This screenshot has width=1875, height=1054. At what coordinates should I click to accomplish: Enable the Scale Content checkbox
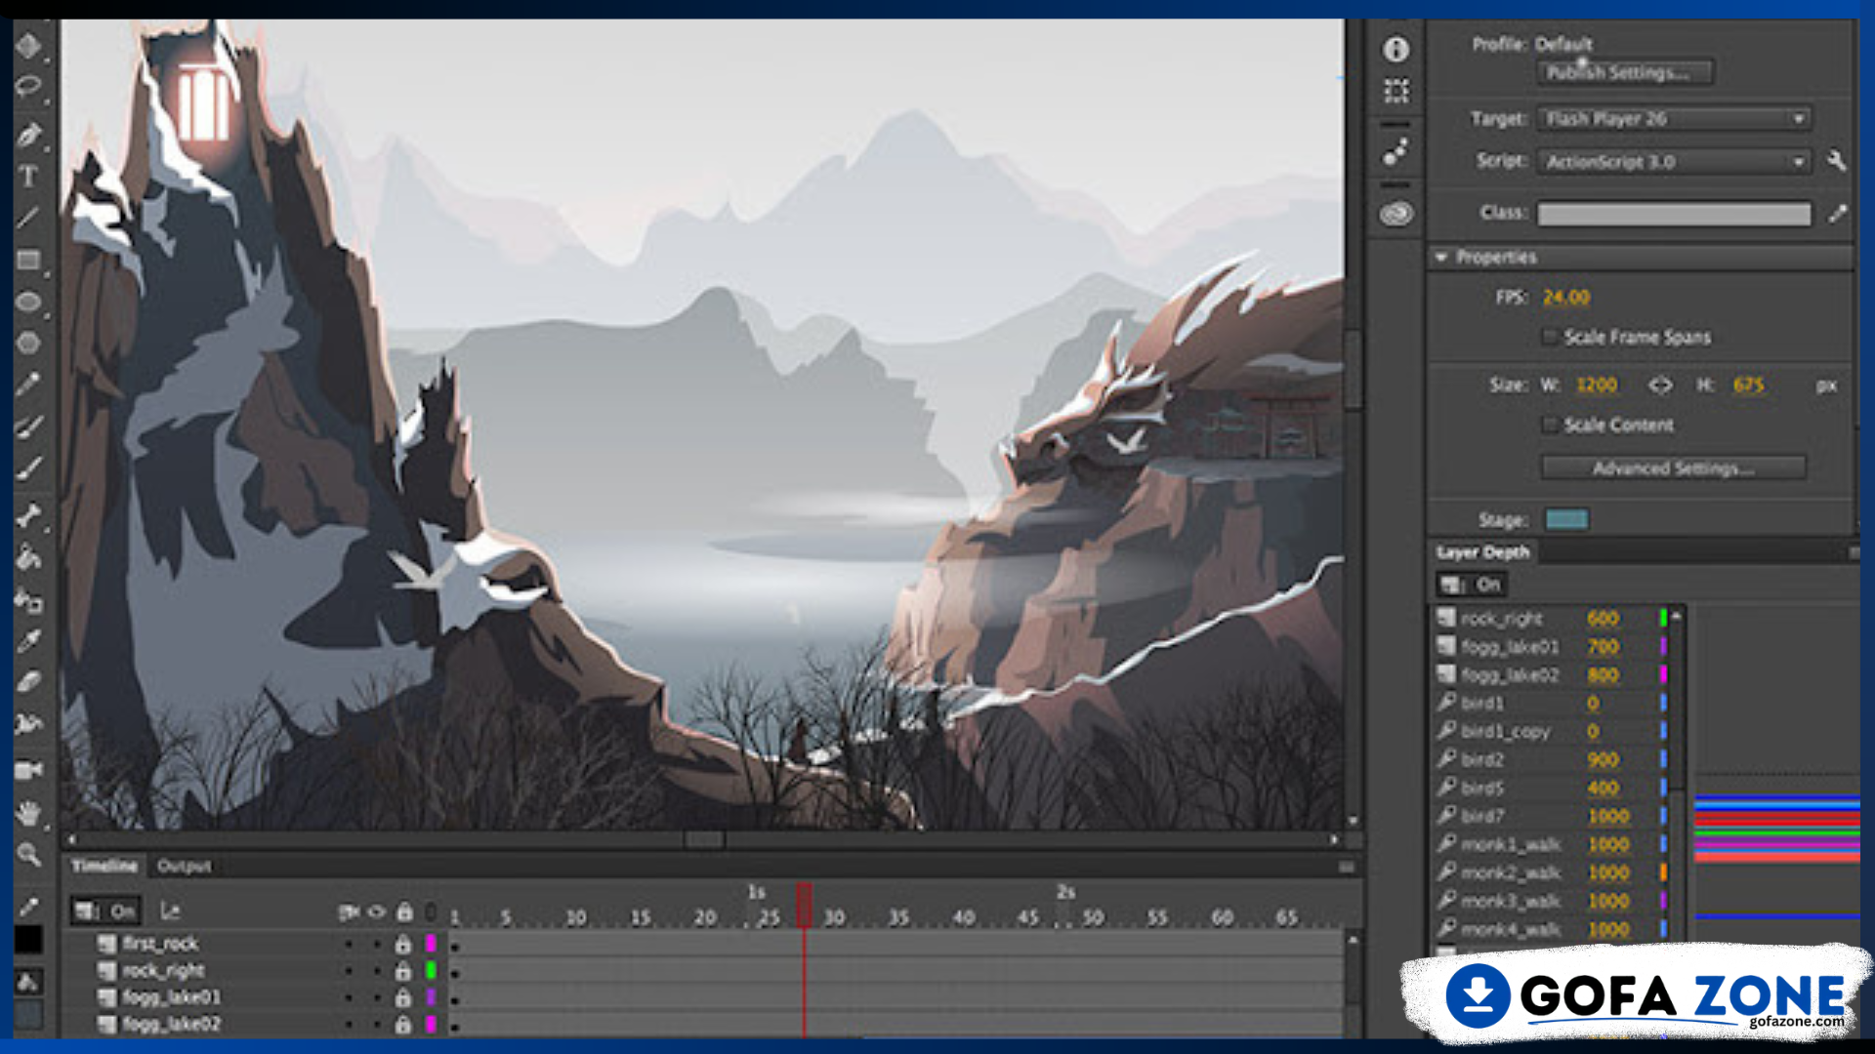1549,425
